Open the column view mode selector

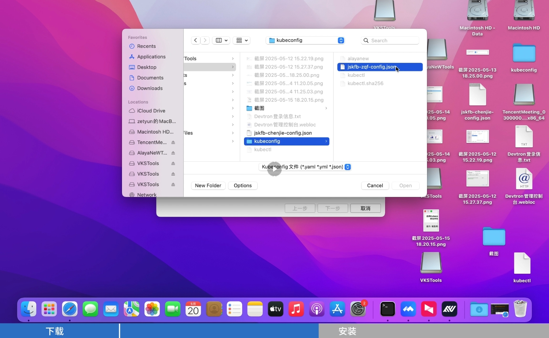(222, 40)
